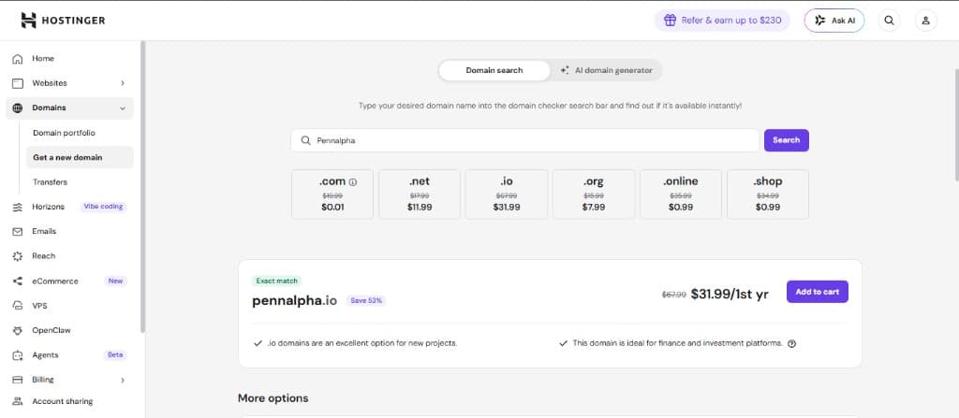Screen dimensions: 959x418
Task: Add pennalpha.io to cart
Action: coord(817,292)
